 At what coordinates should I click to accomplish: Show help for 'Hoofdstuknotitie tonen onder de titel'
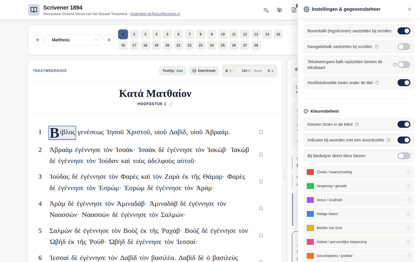(x=377, y=83)
